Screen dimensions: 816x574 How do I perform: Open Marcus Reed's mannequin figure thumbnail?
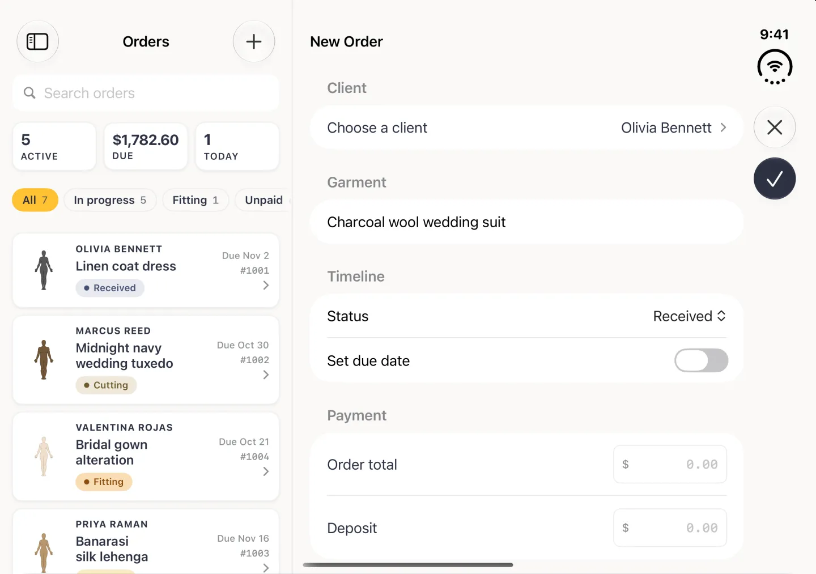coord(44,360)
